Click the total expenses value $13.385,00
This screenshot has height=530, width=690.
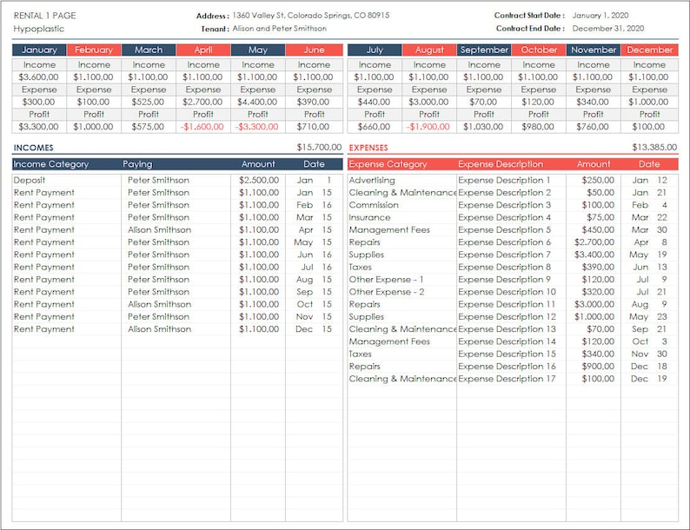pyautogui.click(x=654, y=147)
